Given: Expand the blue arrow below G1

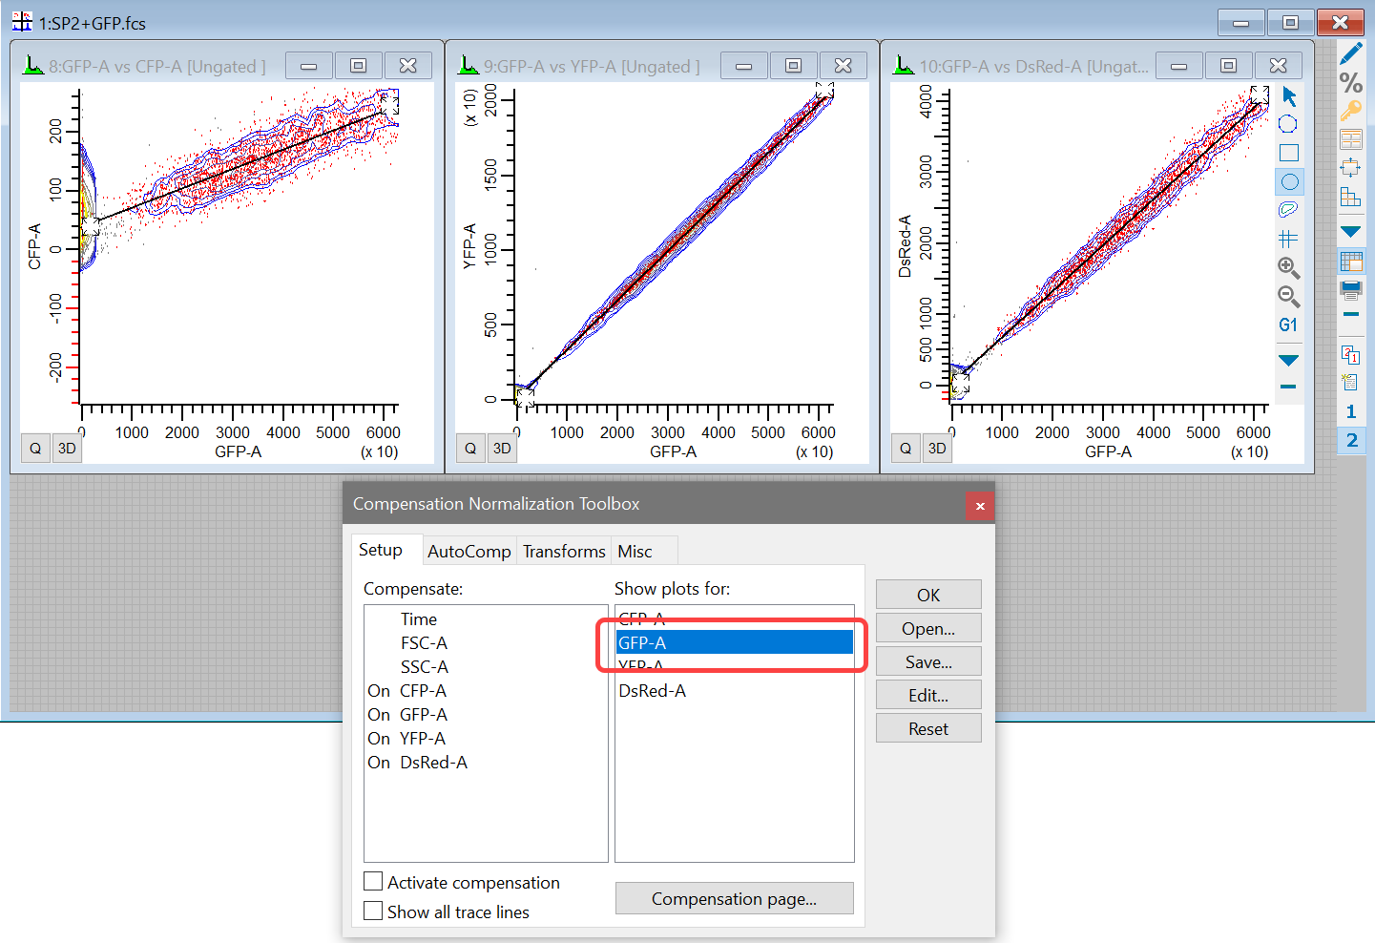Looking at the screenshot, I should coord(1289,360).
